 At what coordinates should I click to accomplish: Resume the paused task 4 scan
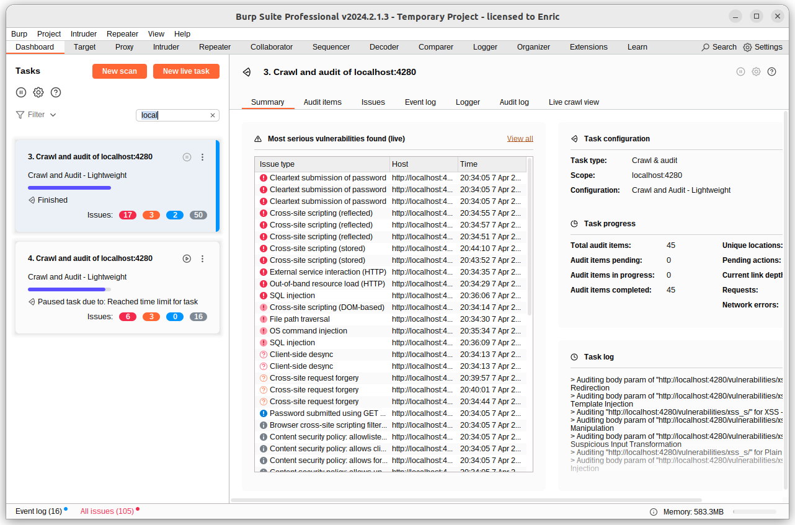[187, 258]
